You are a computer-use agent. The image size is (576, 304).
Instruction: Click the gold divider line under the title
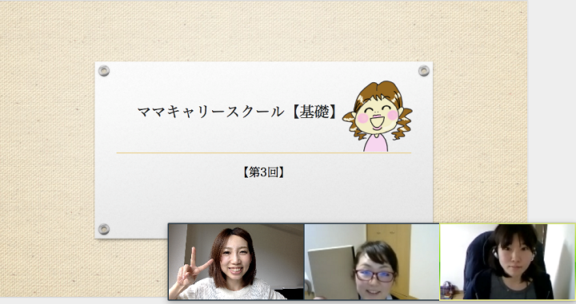[x=264, y=152]
